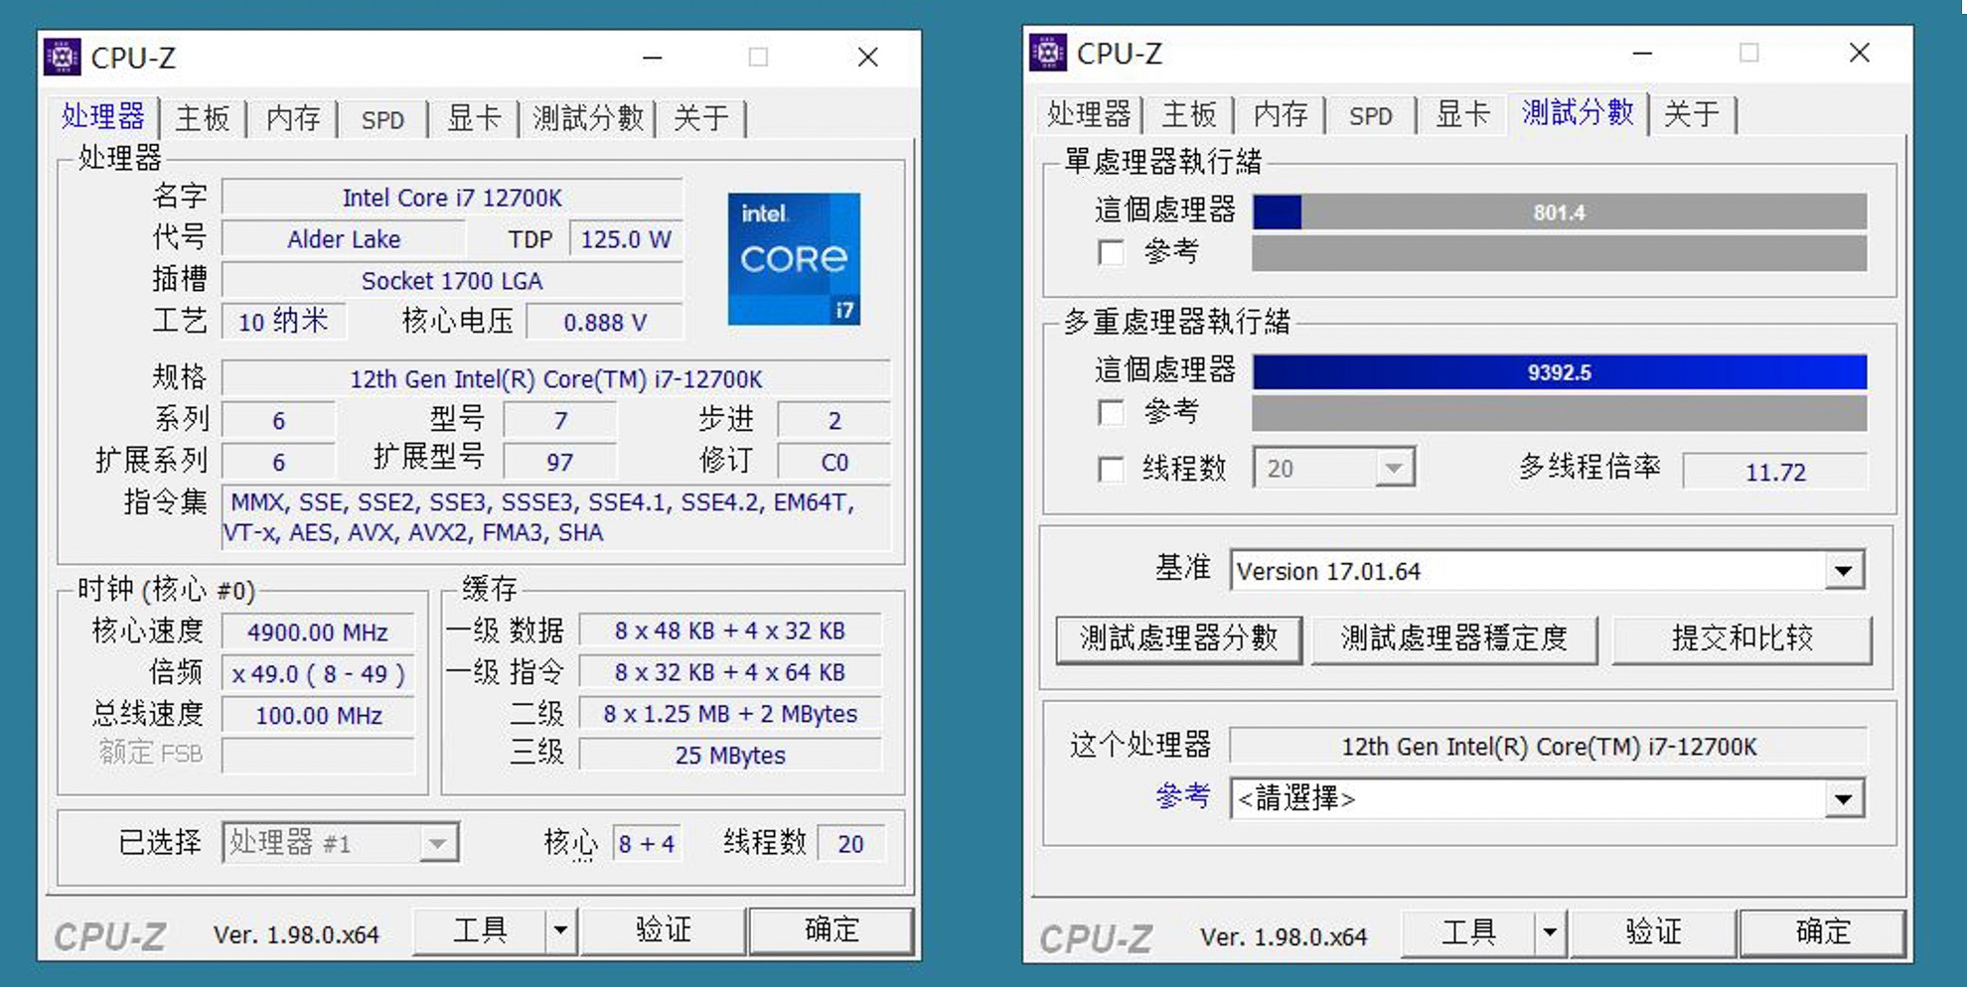Click 确定 button in left window

point(832,930)
